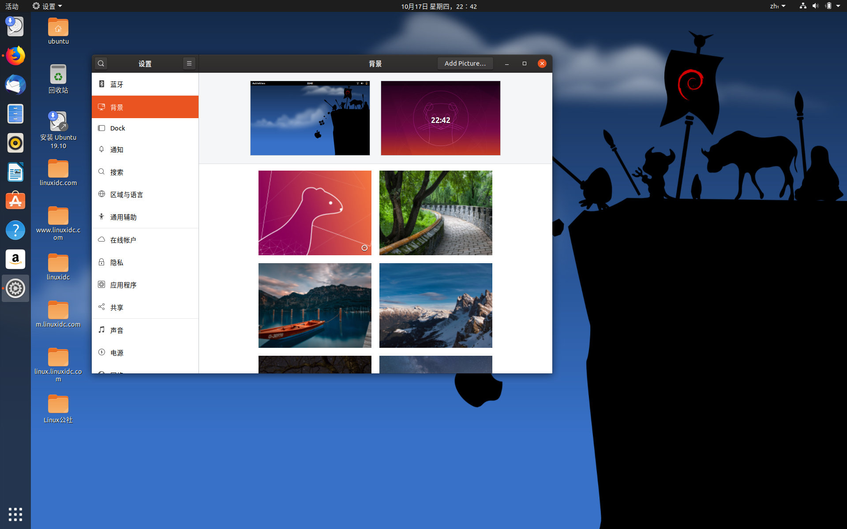Screen dimensions: 847x529
Task: Choose the boat on lake wallpaper
Action: click(315, 305)
